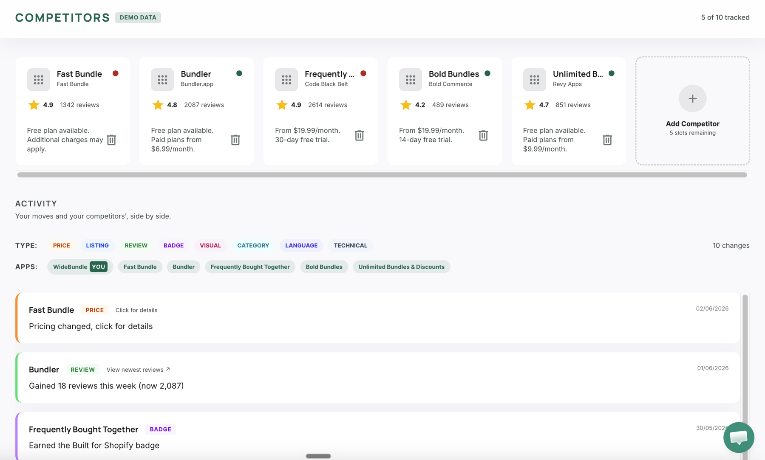Click the date 02/06/2026
Image resolution: width=765 pixels, height=460 pixels.
click(x=712, y=309)
